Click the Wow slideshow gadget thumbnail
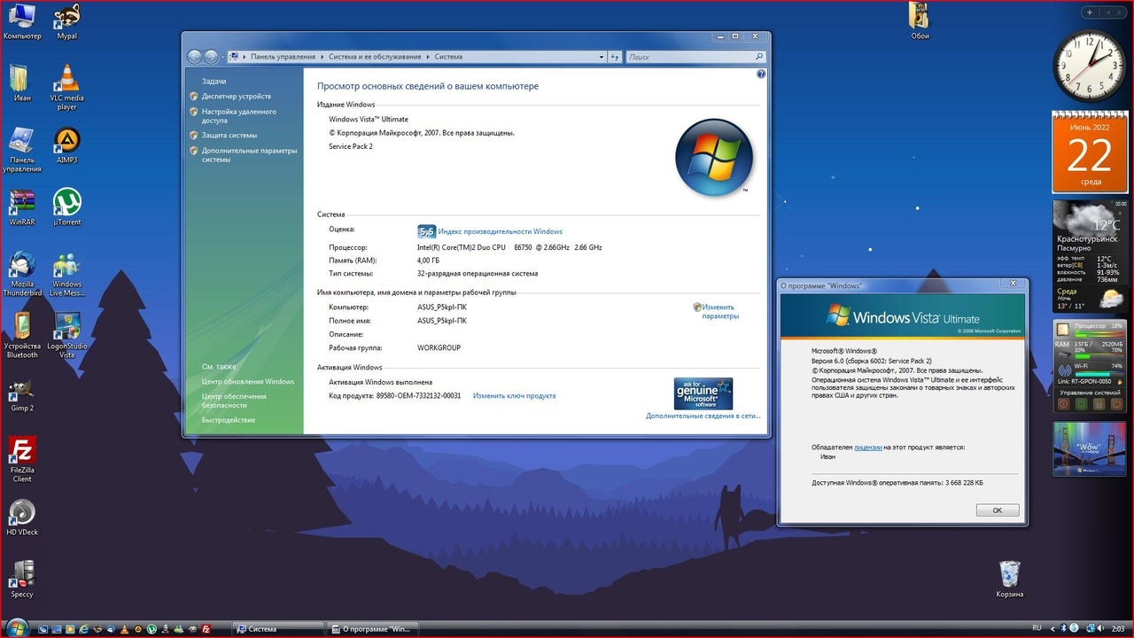 point(1090,449)
